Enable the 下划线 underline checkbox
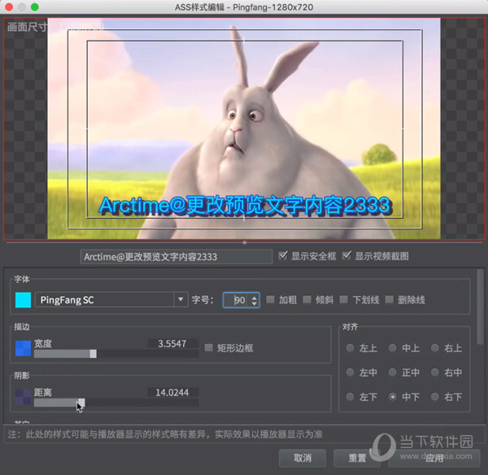 click(x=344, y=300)
